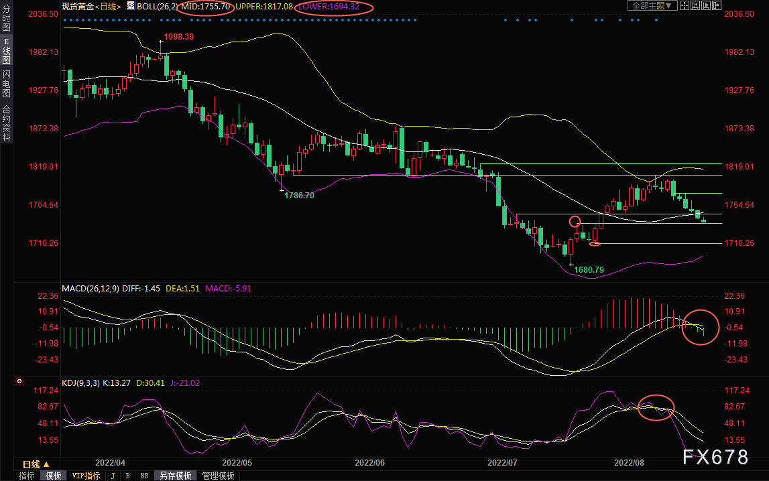Switch to the K线图 view tab
This screenshot has width=769, height=481.
[x=7, y=51]
